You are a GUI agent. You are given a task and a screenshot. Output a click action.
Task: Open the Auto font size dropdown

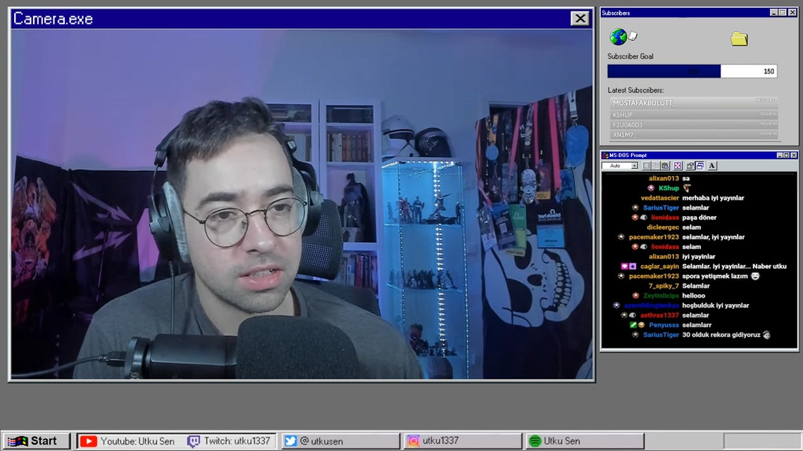click(635, 165)
